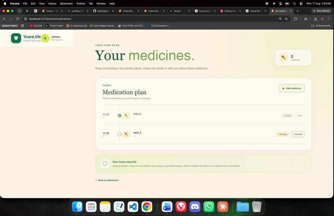This screenshot has width=334, height=216.
Task: Go back to dashboard link
Action: coord(107,180)
